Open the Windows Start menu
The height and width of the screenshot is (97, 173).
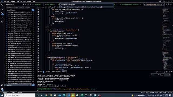[2, 95]
